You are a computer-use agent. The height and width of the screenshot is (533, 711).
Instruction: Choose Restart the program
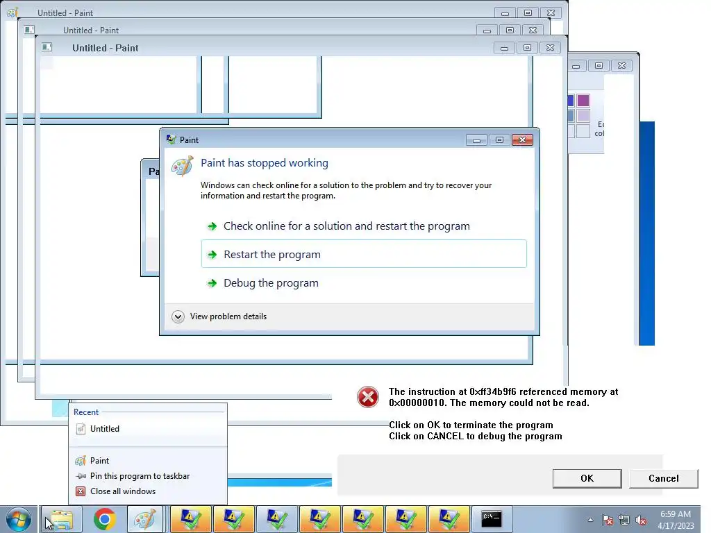point(364,254)
